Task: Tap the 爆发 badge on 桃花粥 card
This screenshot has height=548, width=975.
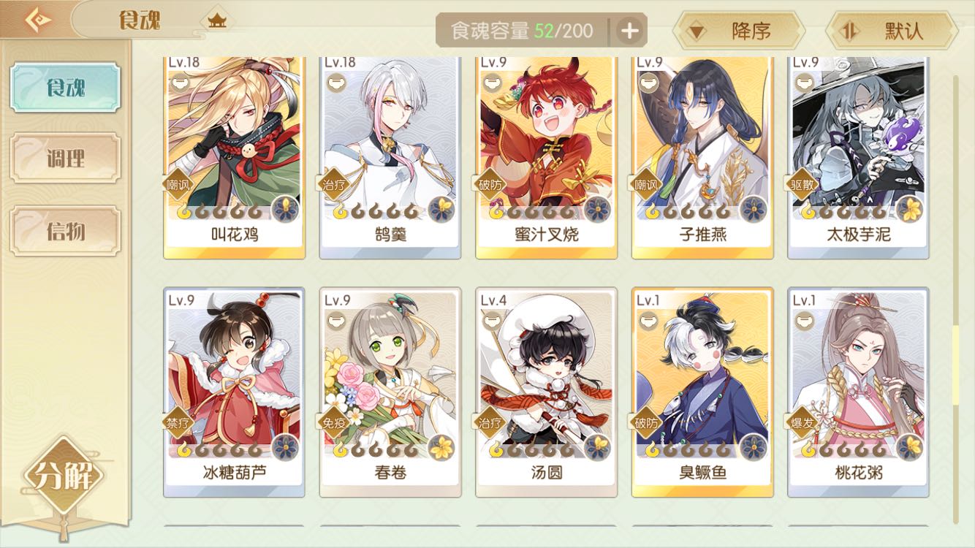Action: tap(803, 422)
